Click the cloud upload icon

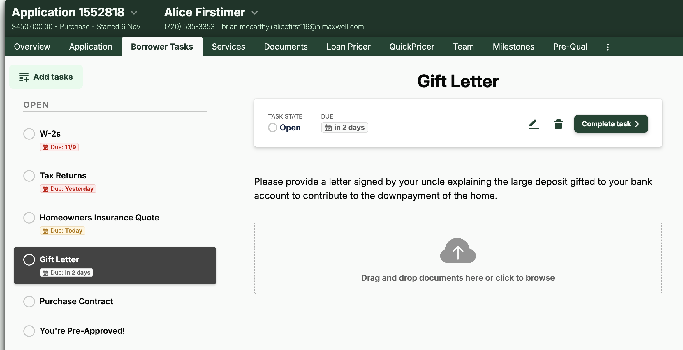click(x=458, y=251)
